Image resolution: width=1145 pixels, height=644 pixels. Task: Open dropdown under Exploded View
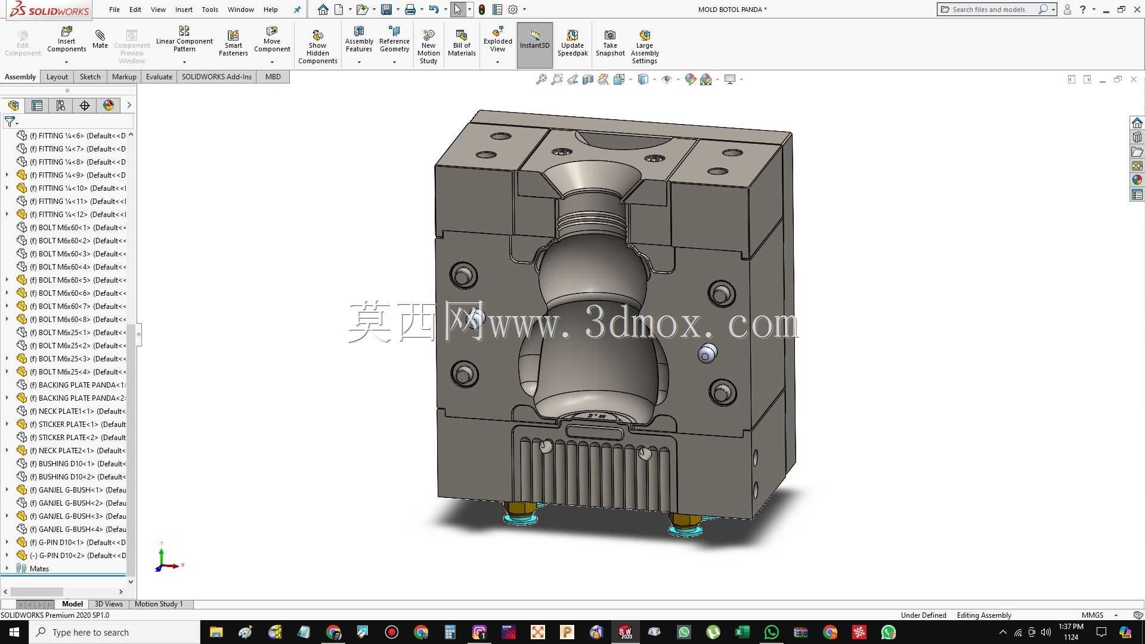click(x=497, y=62)
